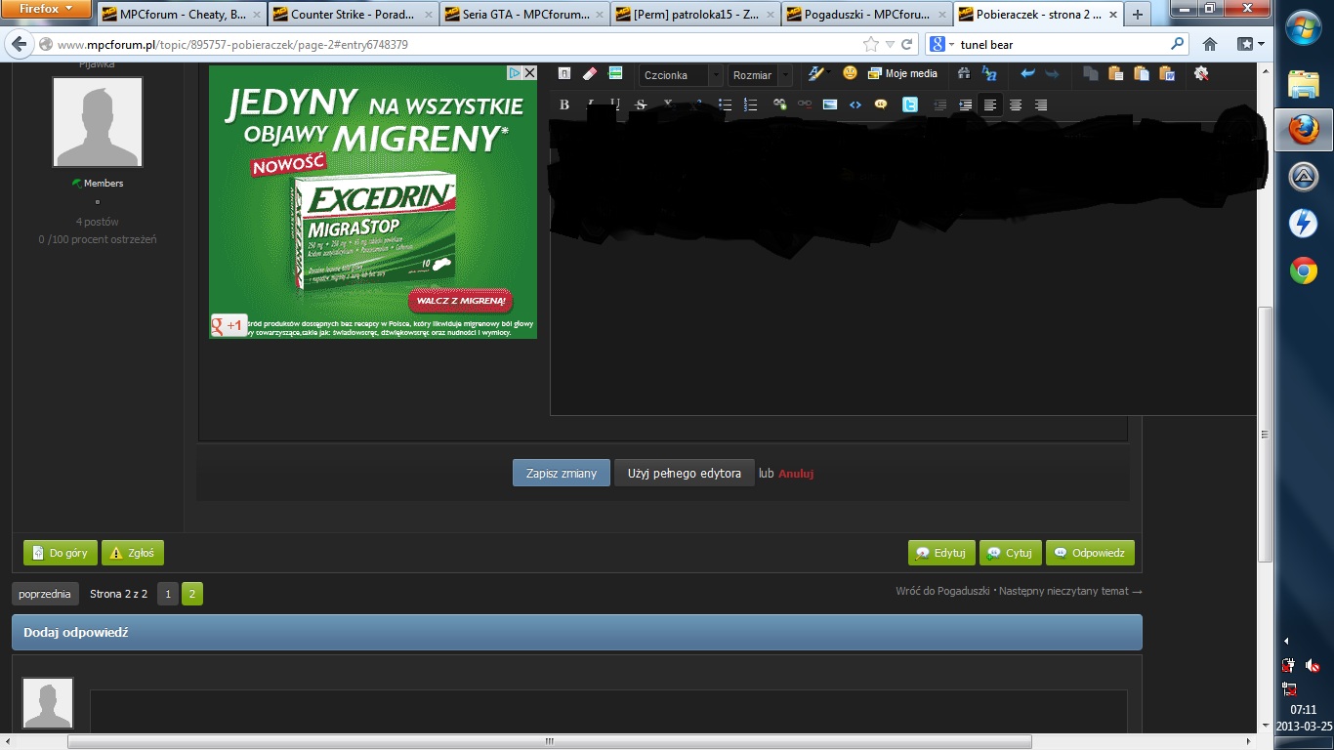Open the text color picker
Screen dimensions: 1334x750
(817, 73)
